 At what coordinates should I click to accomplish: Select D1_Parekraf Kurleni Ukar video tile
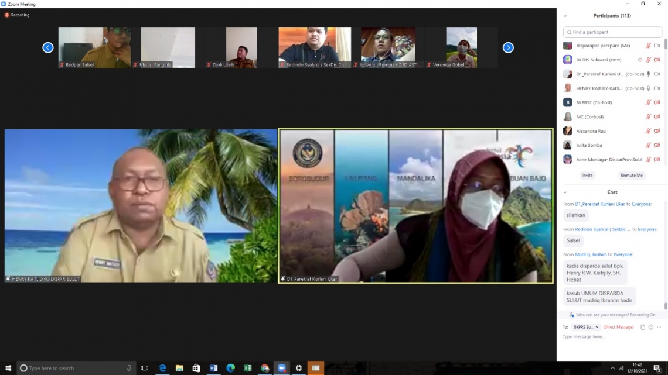click(416, 206)
